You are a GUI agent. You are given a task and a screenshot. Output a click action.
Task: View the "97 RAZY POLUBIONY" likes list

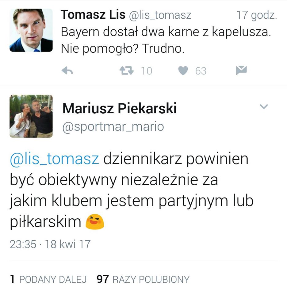click(143, 279)
